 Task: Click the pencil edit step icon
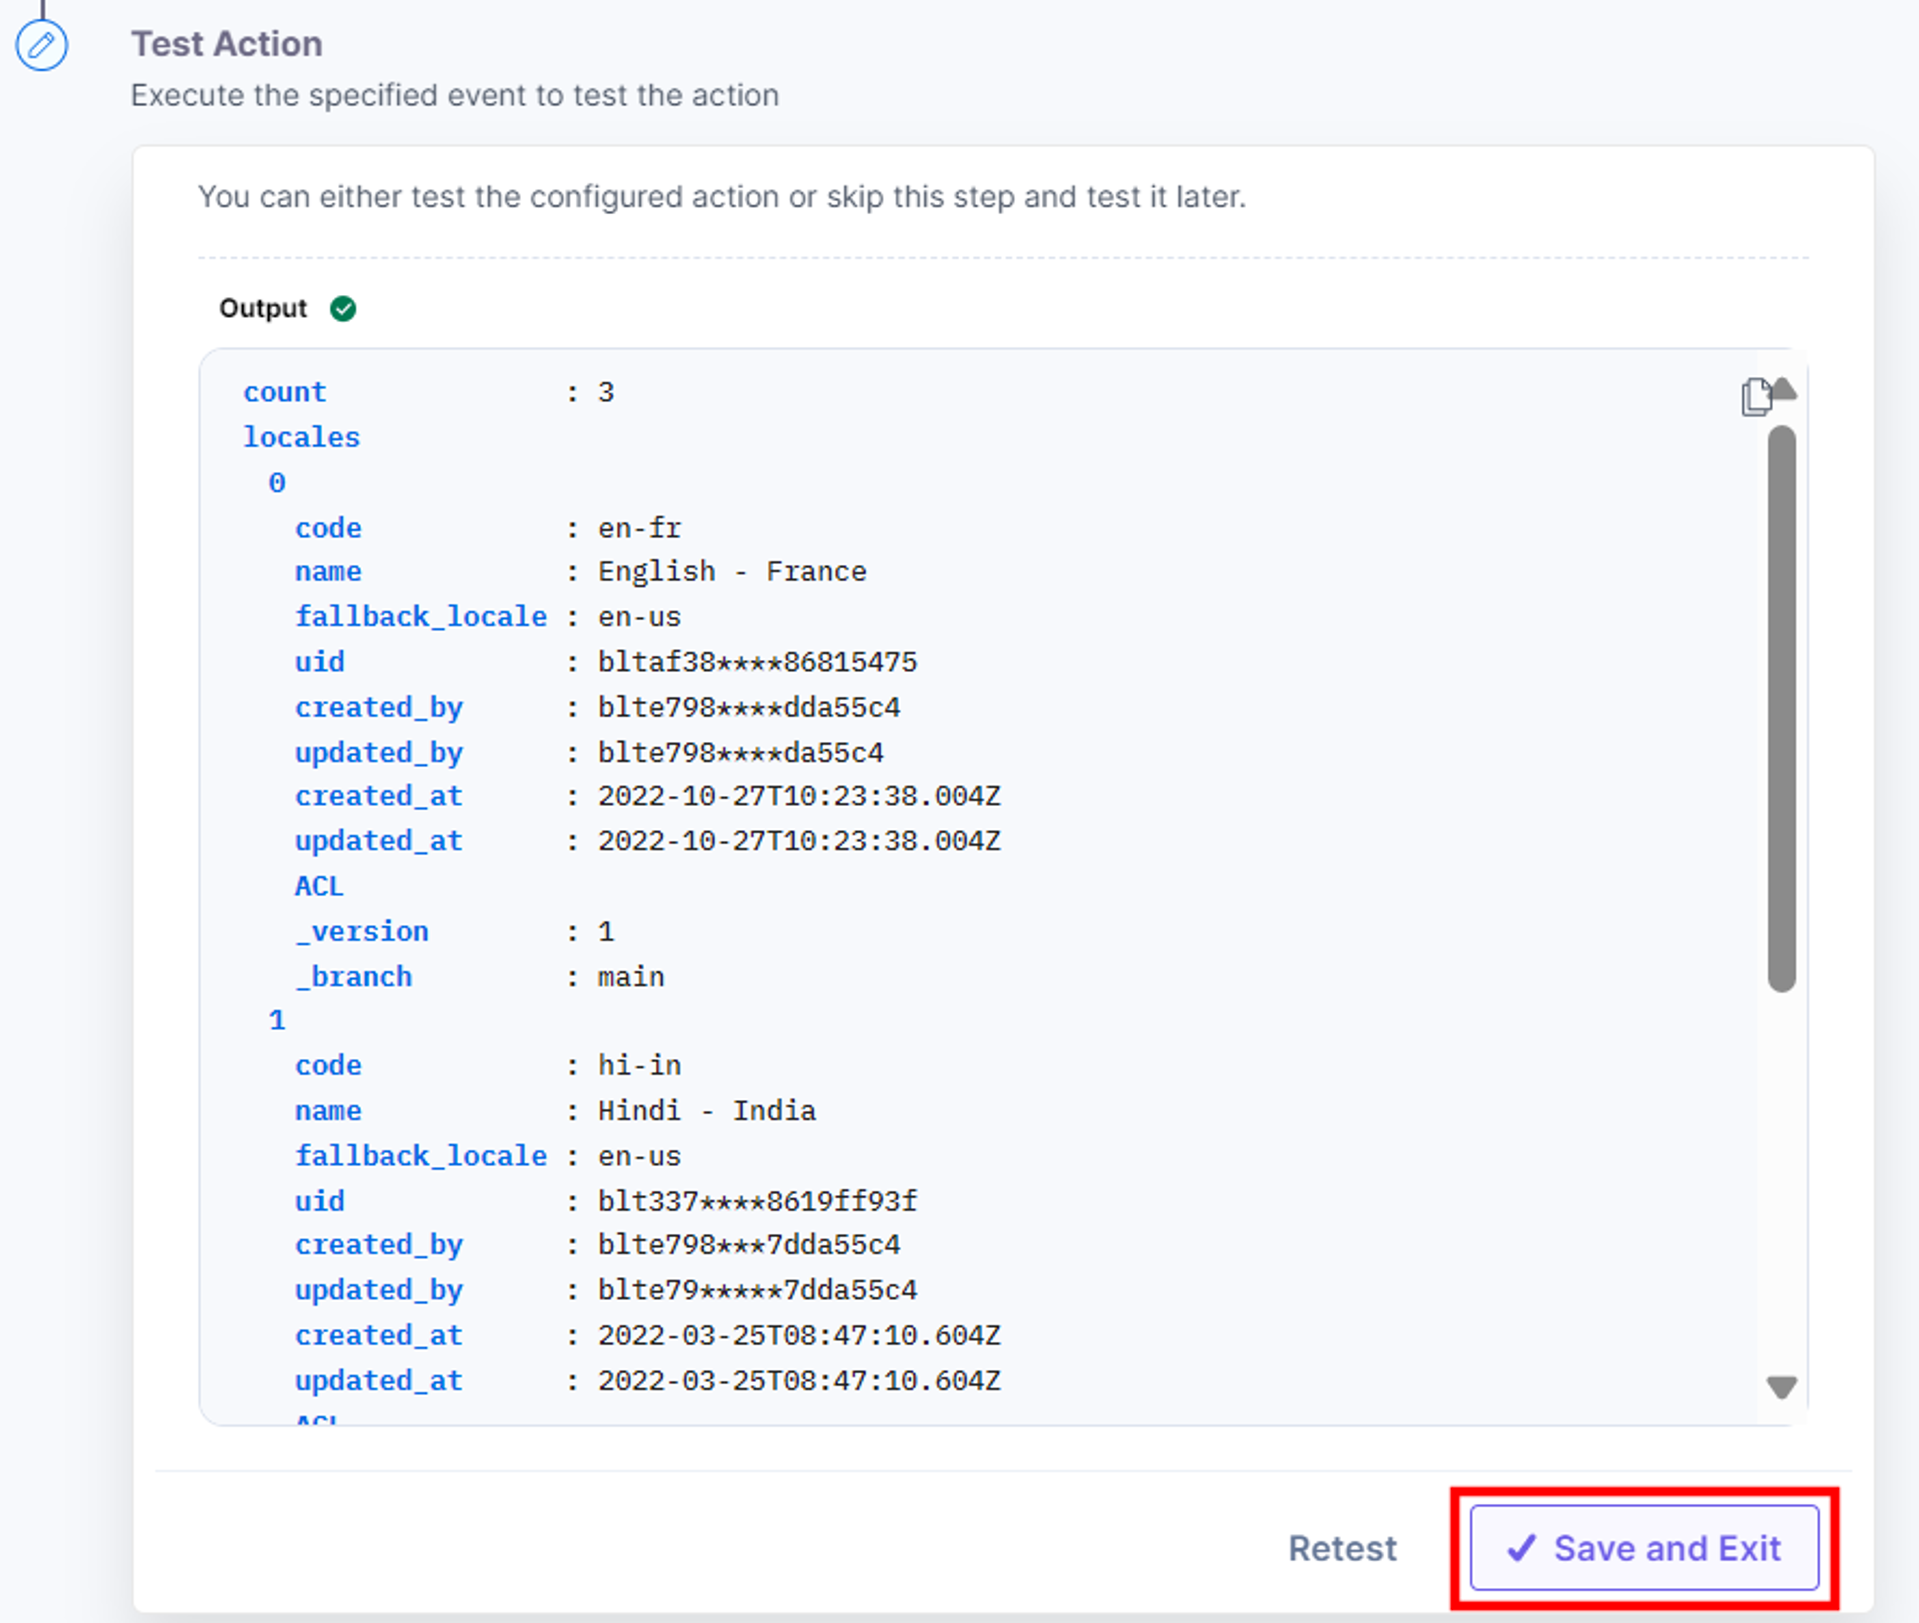tap(41, 45)
